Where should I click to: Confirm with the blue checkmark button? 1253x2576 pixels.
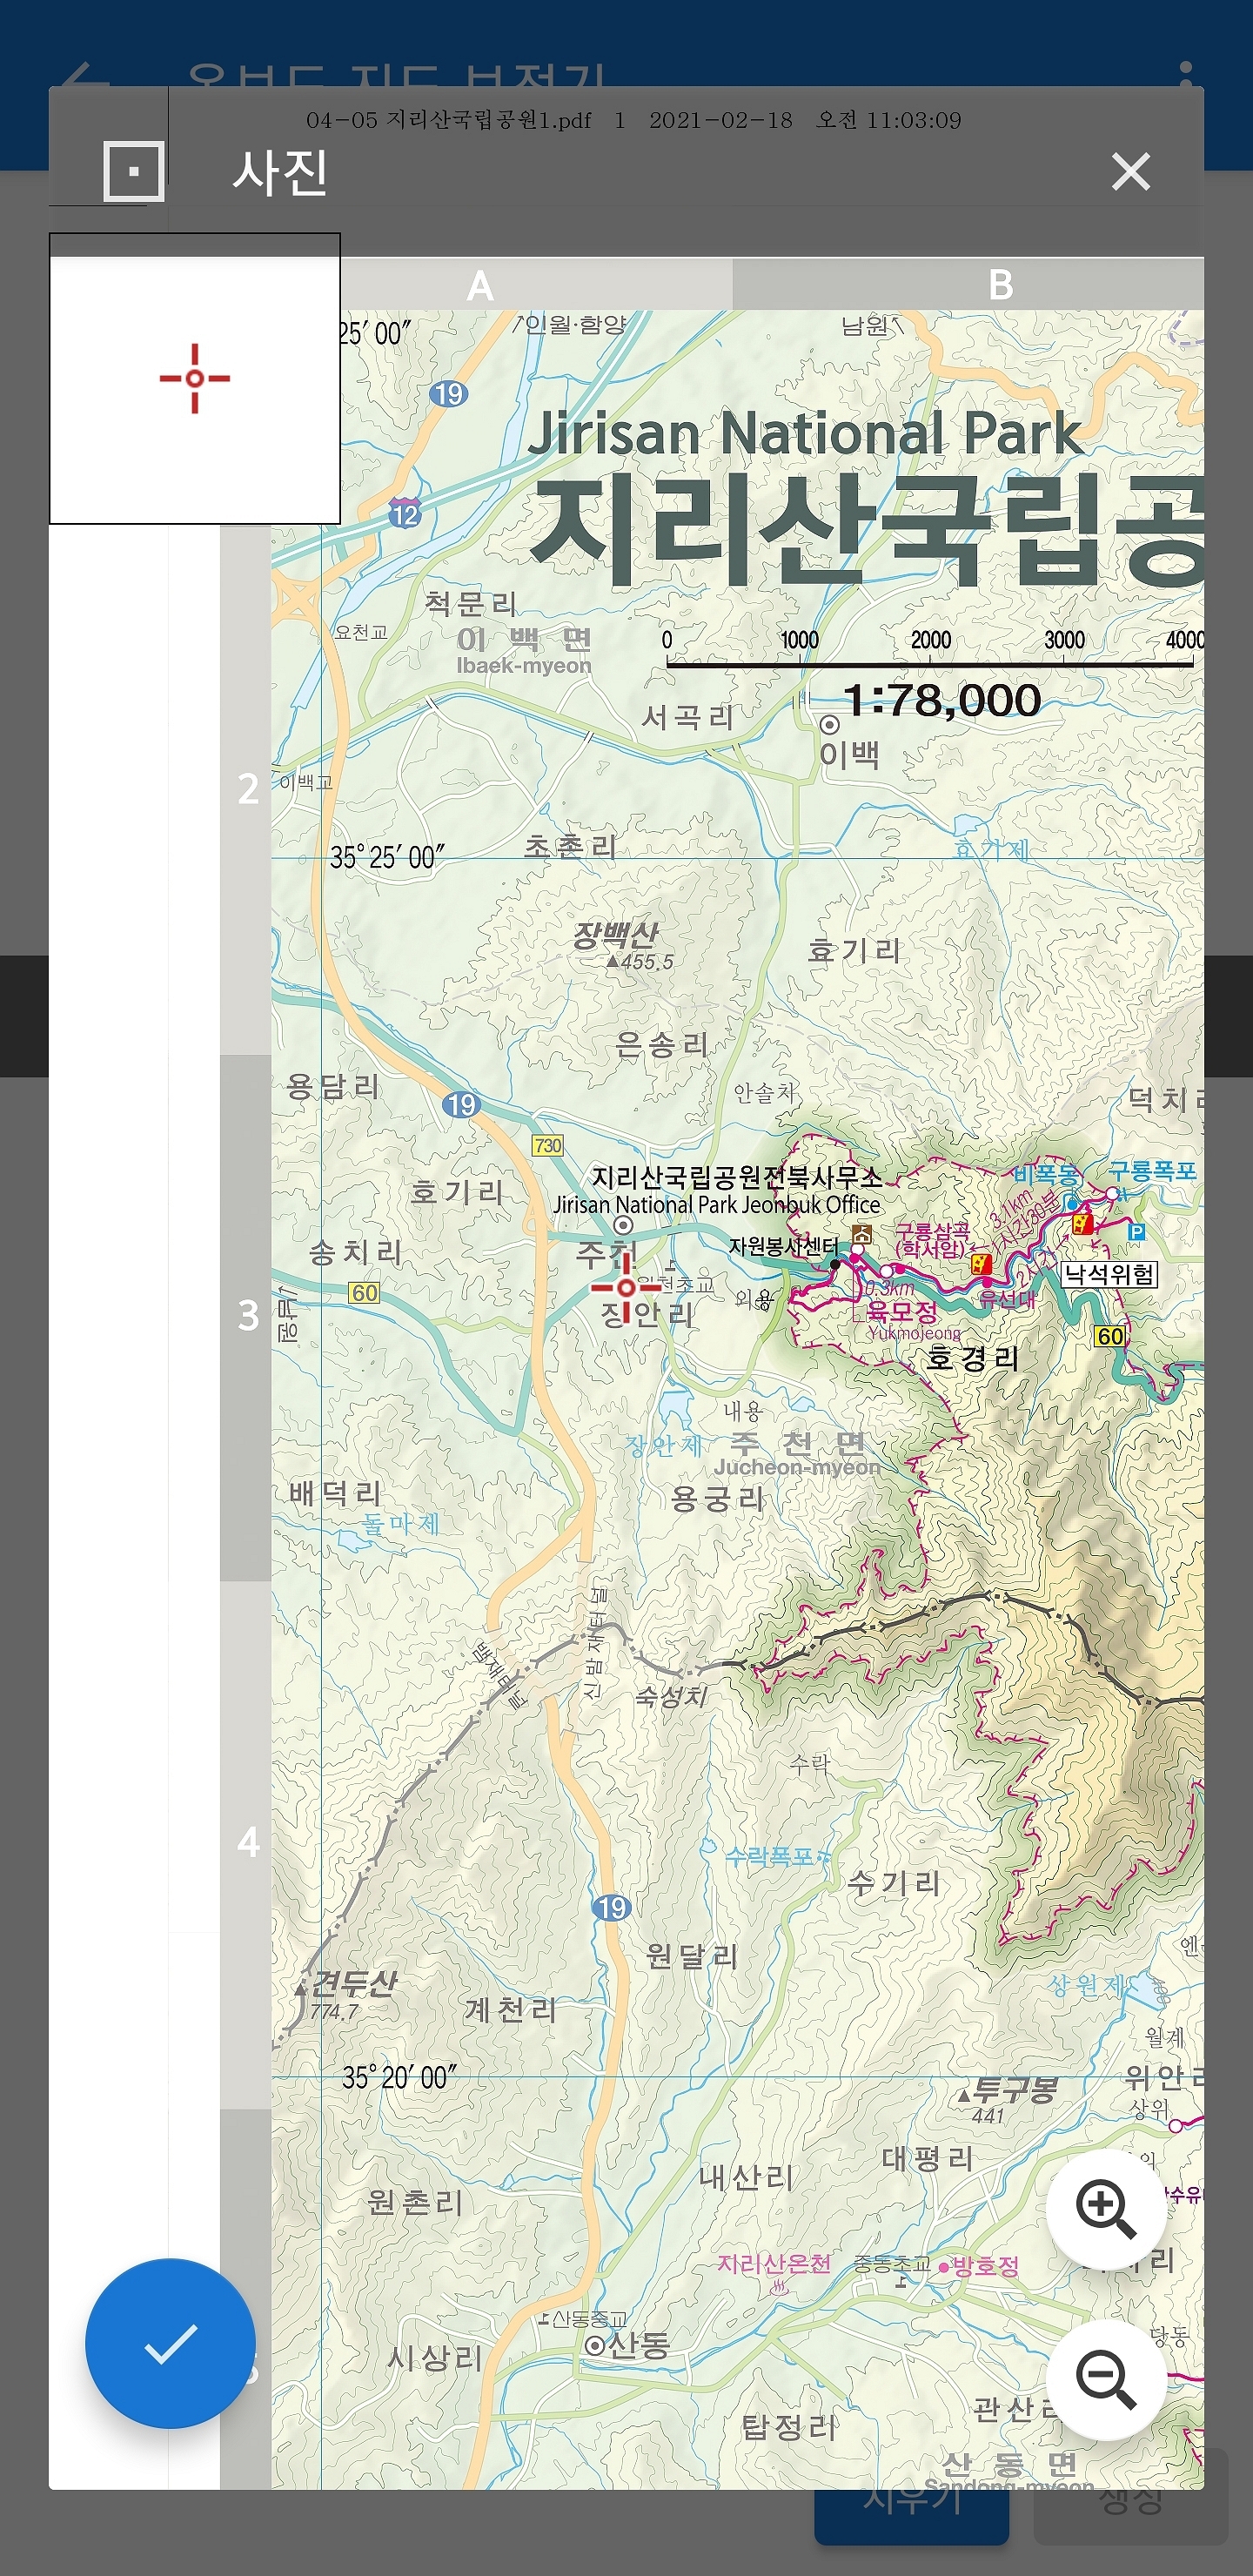point(171,2343)
